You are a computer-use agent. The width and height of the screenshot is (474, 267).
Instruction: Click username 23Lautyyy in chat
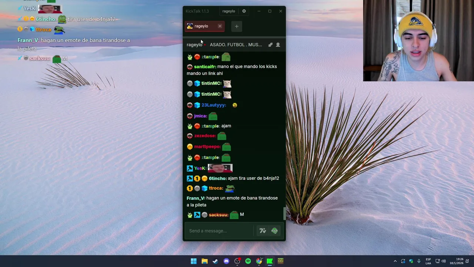pyautogui.click(x=214, y=105)
